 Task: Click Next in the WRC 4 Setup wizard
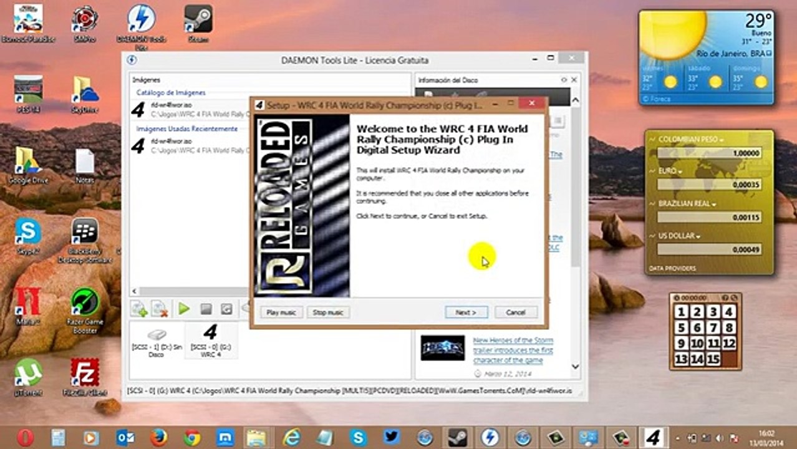(x=466, y=312)
